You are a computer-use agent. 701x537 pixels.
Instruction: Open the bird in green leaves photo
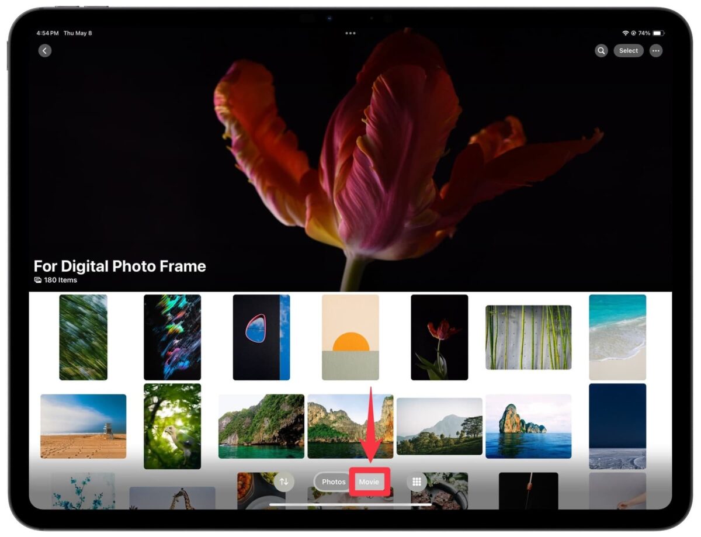[x=172, y=426]
